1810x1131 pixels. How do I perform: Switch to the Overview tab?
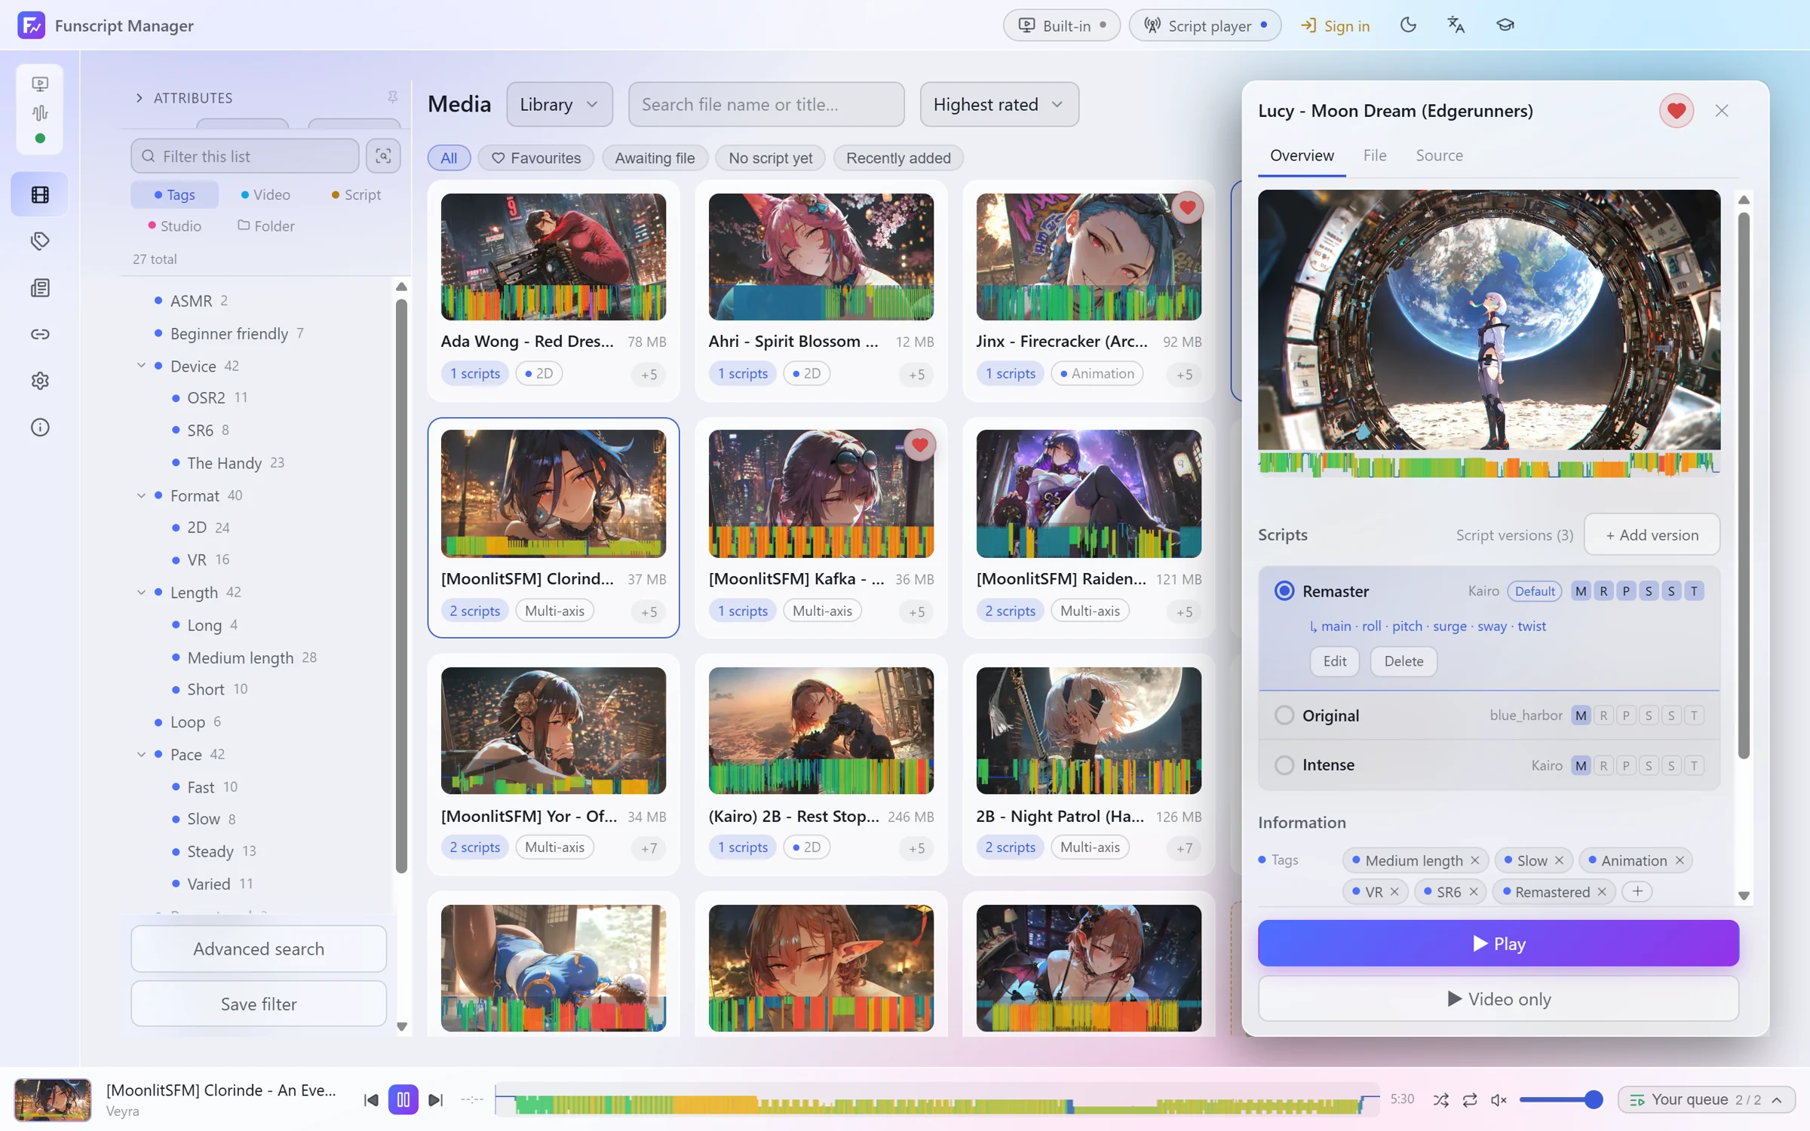pyautogui.click(x=1302, y=155)
